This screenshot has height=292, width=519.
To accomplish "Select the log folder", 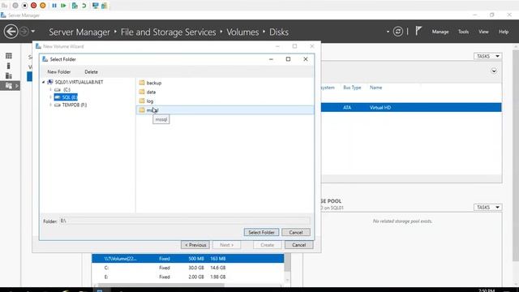I will click(x=150, y=101).
